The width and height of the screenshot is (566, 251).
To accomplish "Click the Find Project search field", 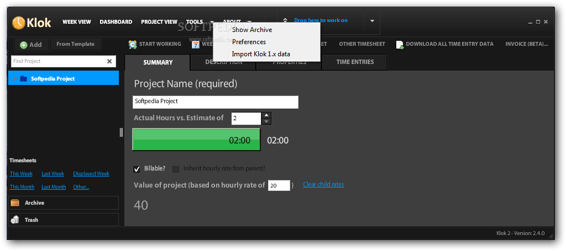I will tap(59, 61).
